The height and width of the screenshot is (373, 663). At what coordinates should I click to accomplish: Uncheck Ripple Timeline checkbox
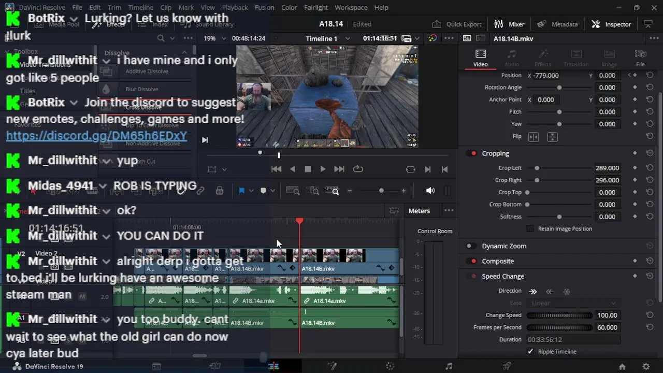[x=530, y=351]
